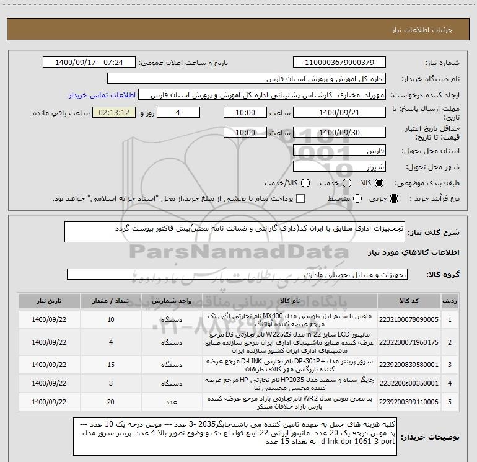Image resolution: width=477 pixels, height=462 pixels.
Task: Click quantity 4 in the monitor row
Action: point(111,342)
